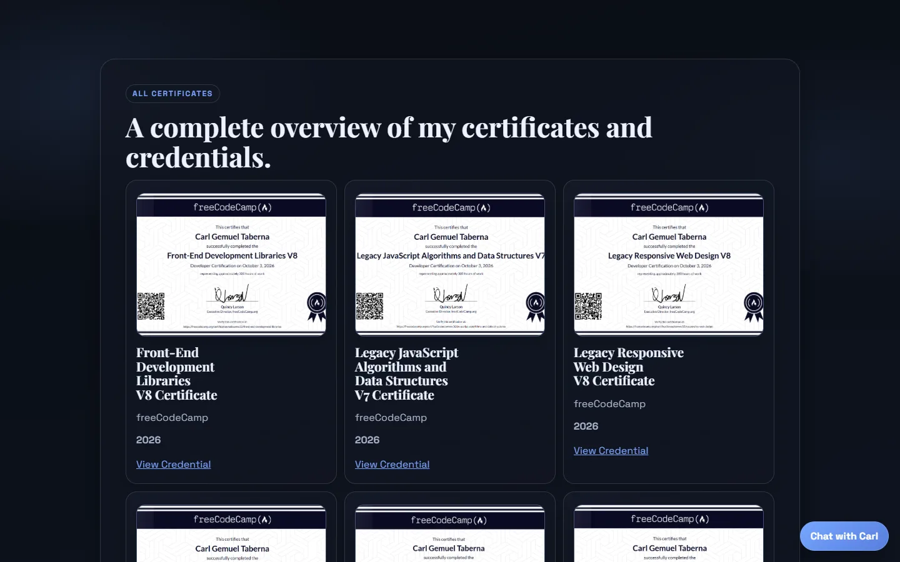Open View Credential for Front-End Development Libraries
Image resolution: width=900 pixels, height=562 pixels.
(x=173, y=465)
